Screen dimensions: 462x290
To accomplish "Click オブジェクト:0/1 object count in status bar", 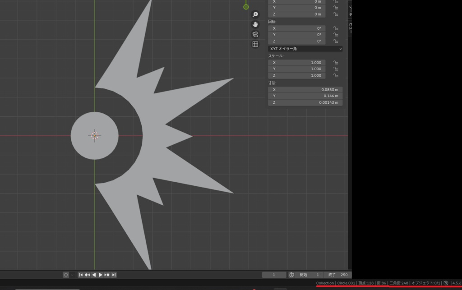I will coord(426,283).
